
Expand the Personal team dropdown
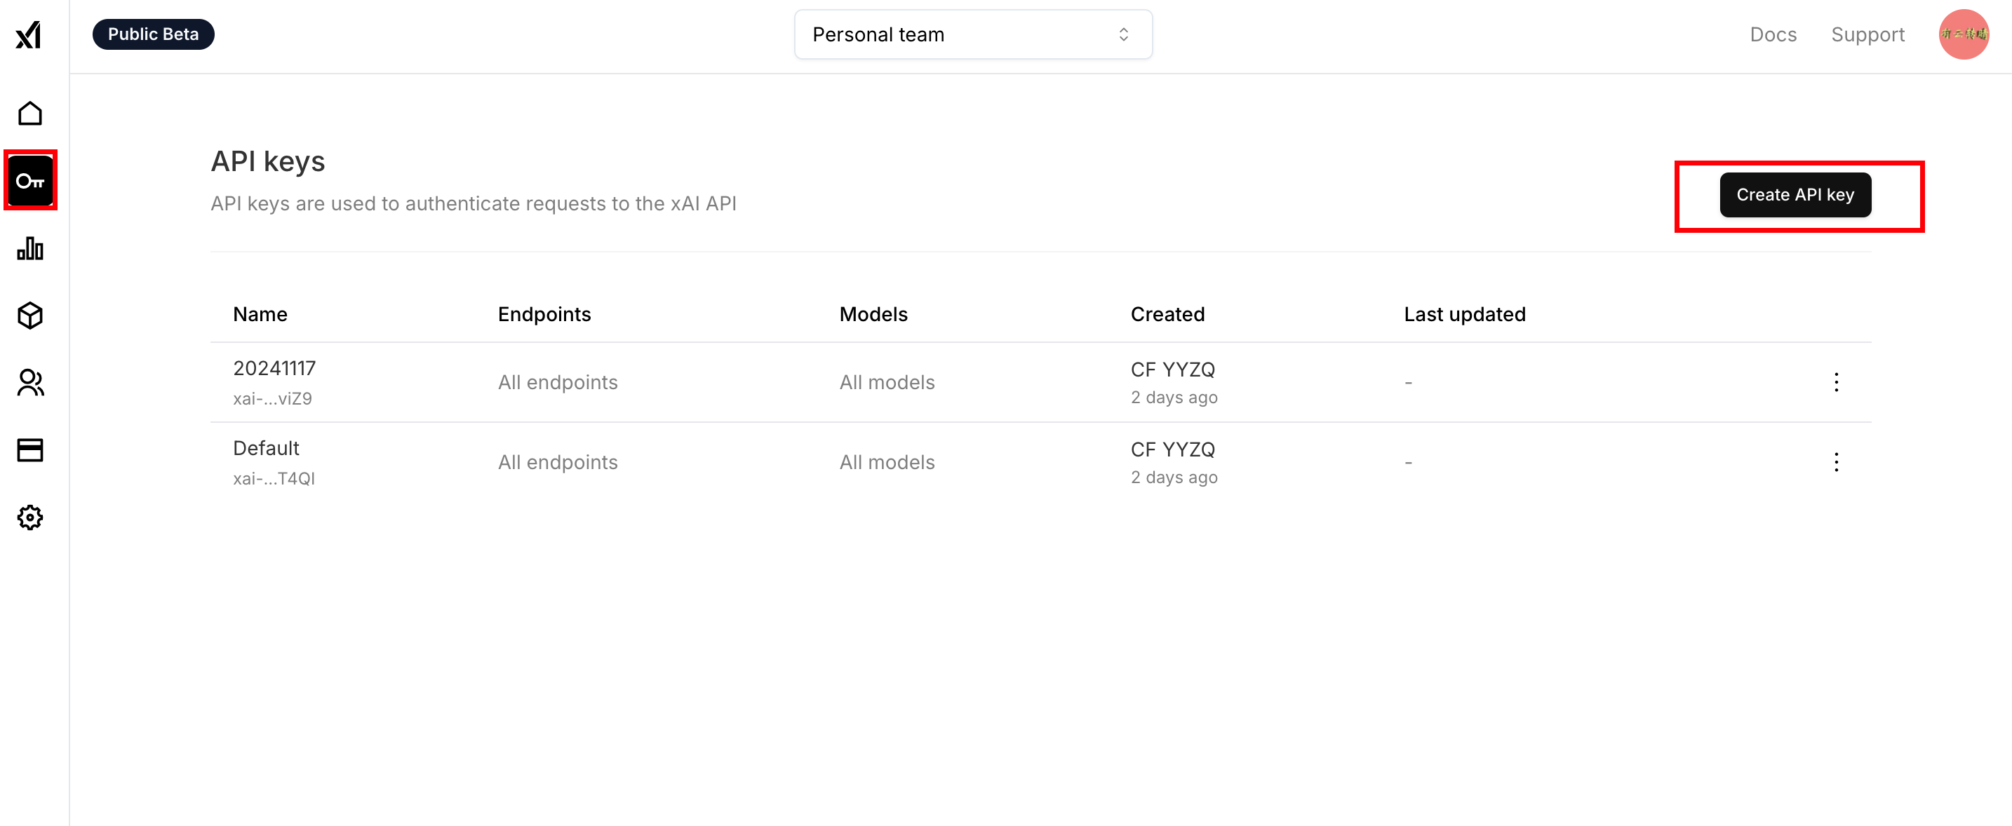(x=972, y=34)
